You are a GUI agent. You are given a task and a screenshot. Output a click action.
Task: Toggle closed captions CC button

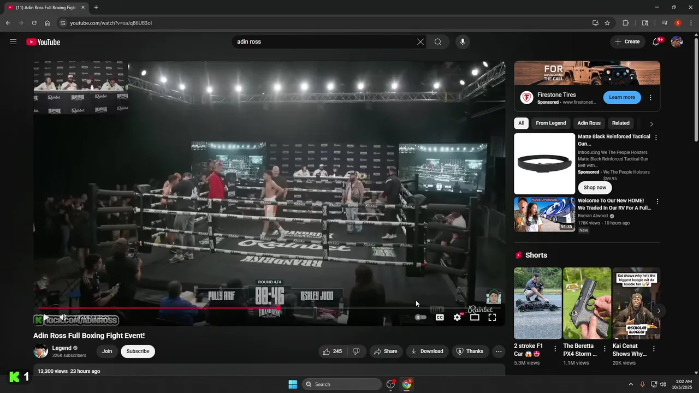(x=440, y=317)
